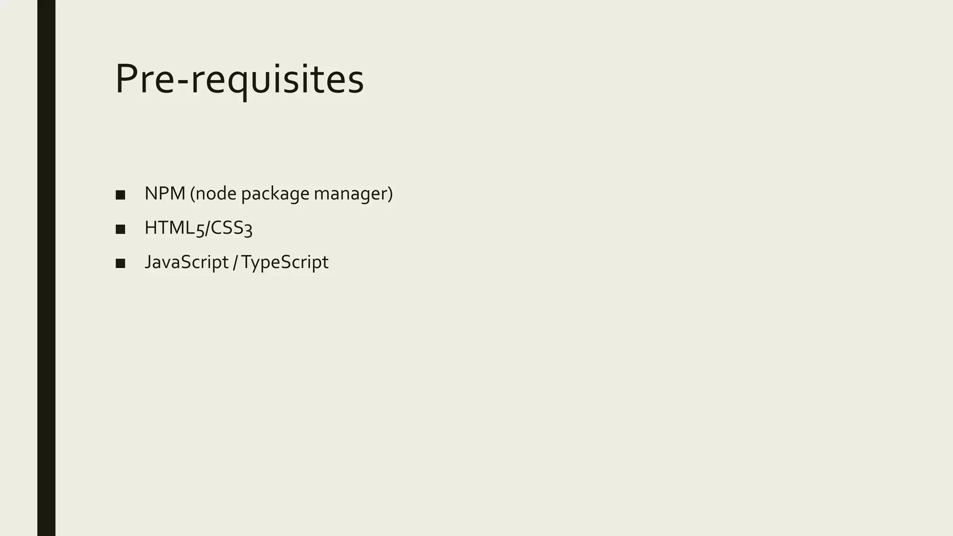This screenshot has width=953, height=536.
Task: Click the word JavaScript
Action: 186,262
